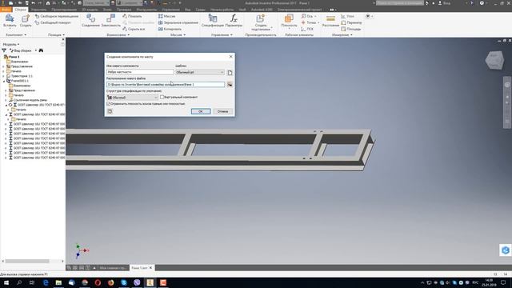
Task: Switch to the Проектирование ribbon tab
Action: [x=64, y=10]
